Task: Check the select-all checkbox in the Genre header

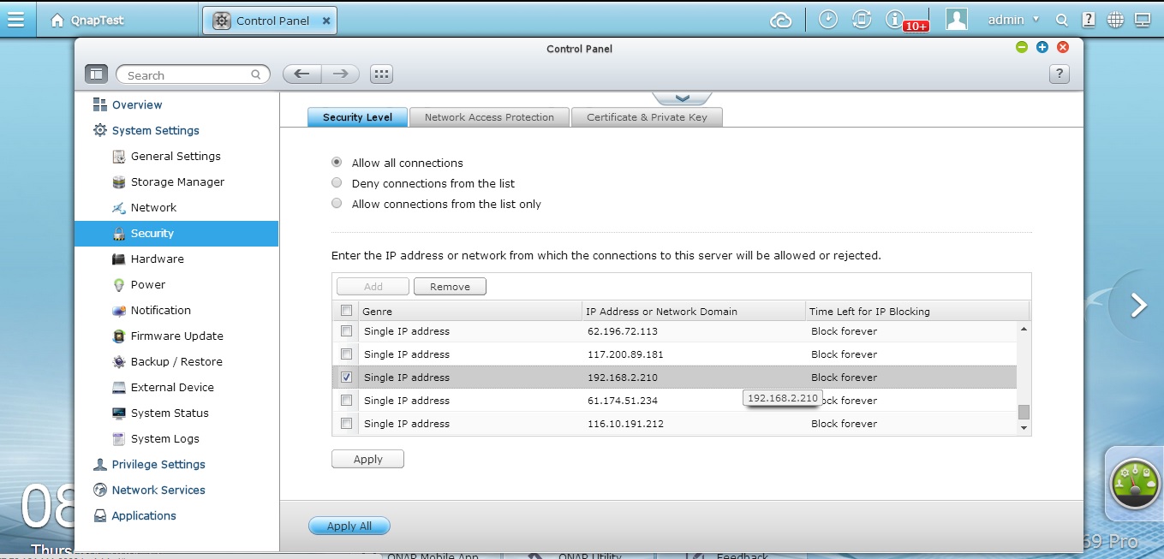Action: 346,311
